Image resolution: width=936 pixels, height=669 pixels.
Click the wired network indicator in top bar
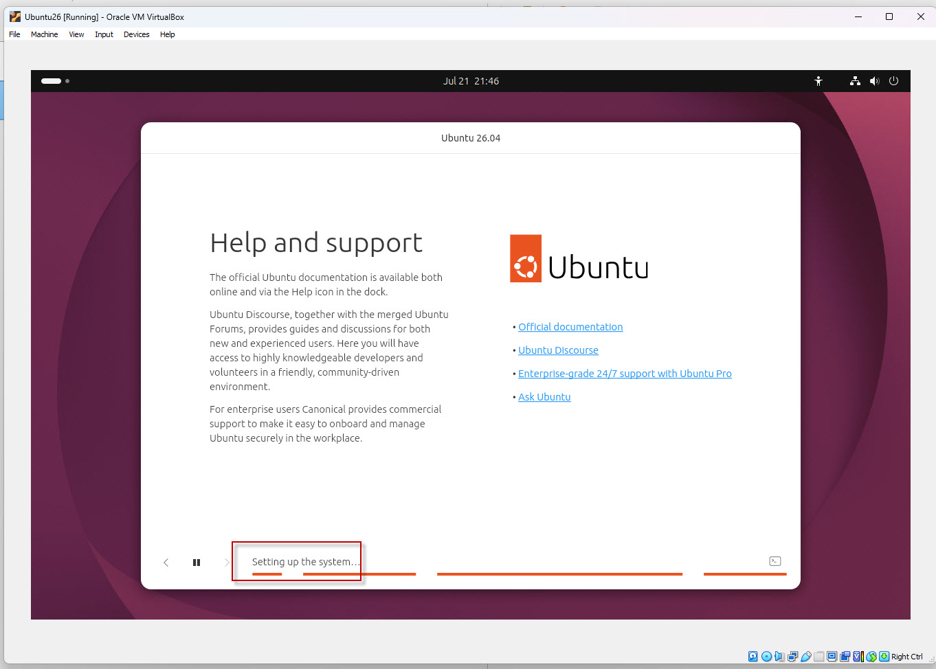[x=855, y=81]
